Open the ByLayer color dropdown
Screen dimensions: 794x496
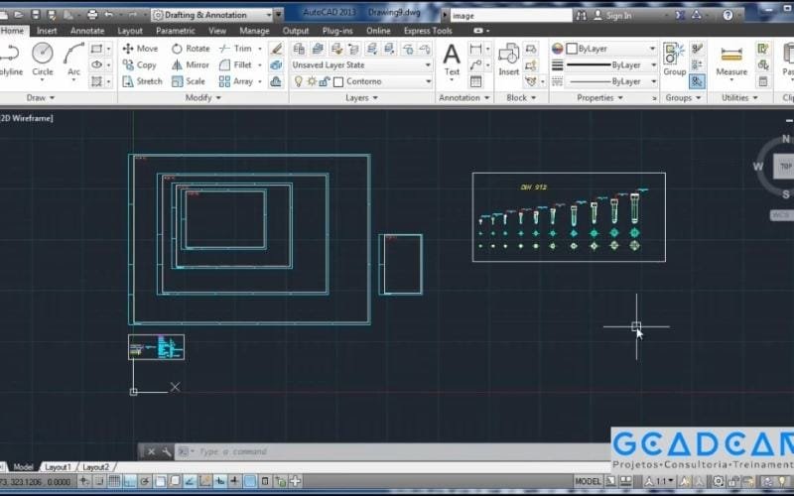coord(611,49)
